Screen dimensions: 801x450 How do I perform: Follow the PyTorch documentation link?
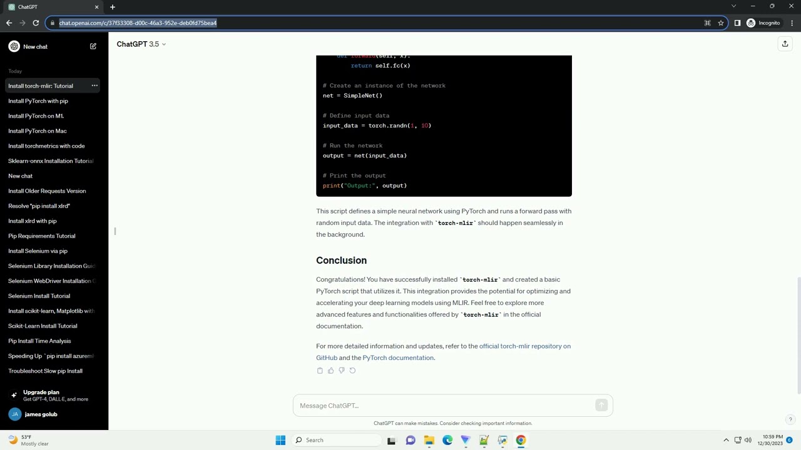[398, 357]
